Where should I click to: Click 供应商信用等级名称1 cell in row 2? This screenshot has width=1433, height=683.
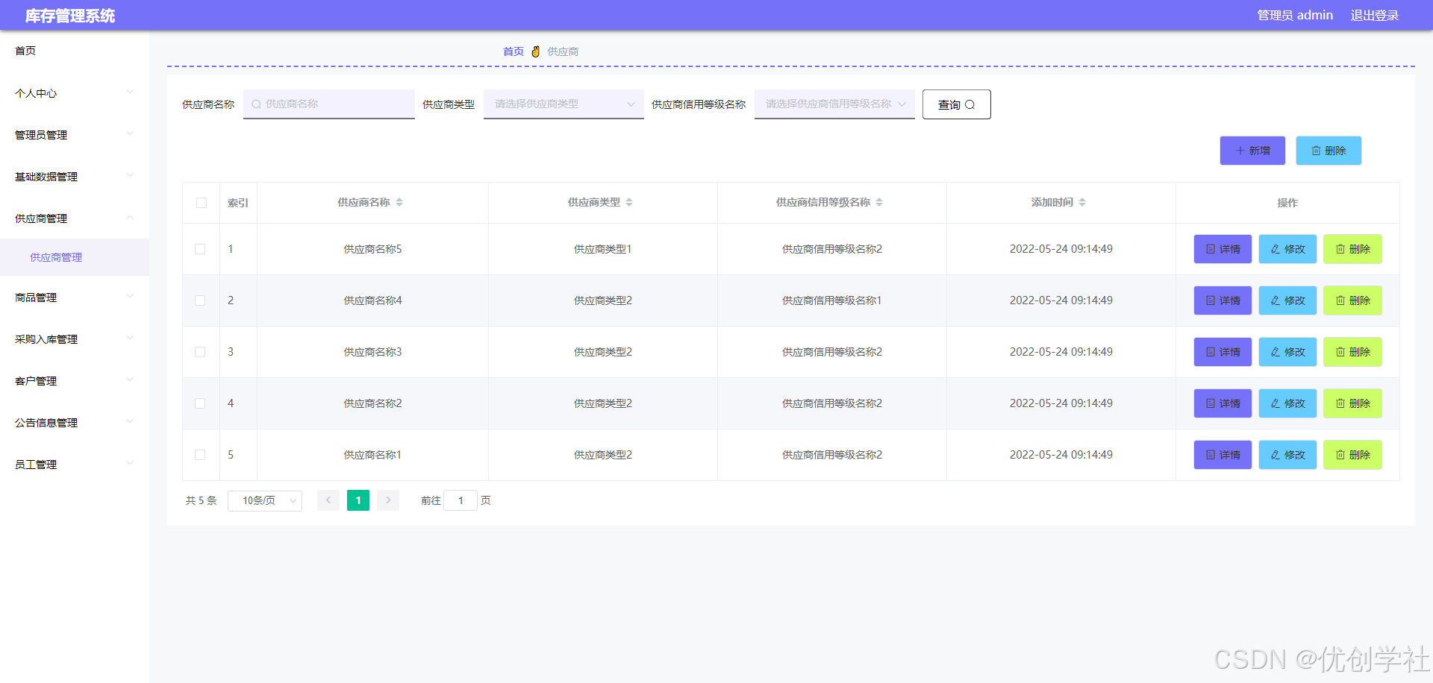[832, 300]
